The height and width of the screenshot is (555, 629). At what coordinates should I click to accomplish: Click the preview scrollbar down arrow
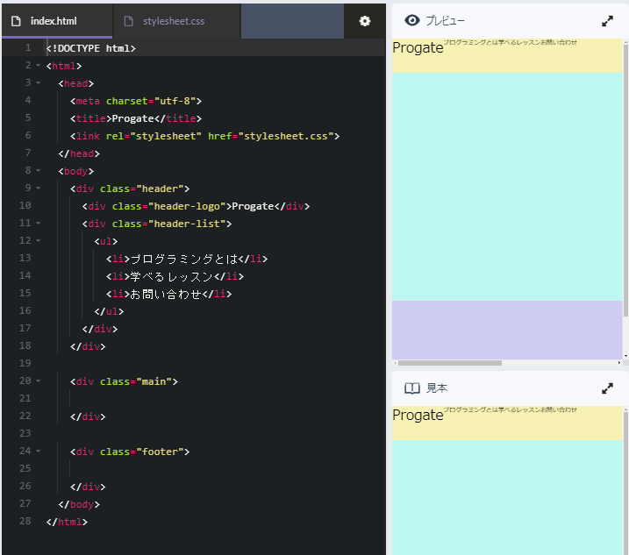(x=625, y=356)
